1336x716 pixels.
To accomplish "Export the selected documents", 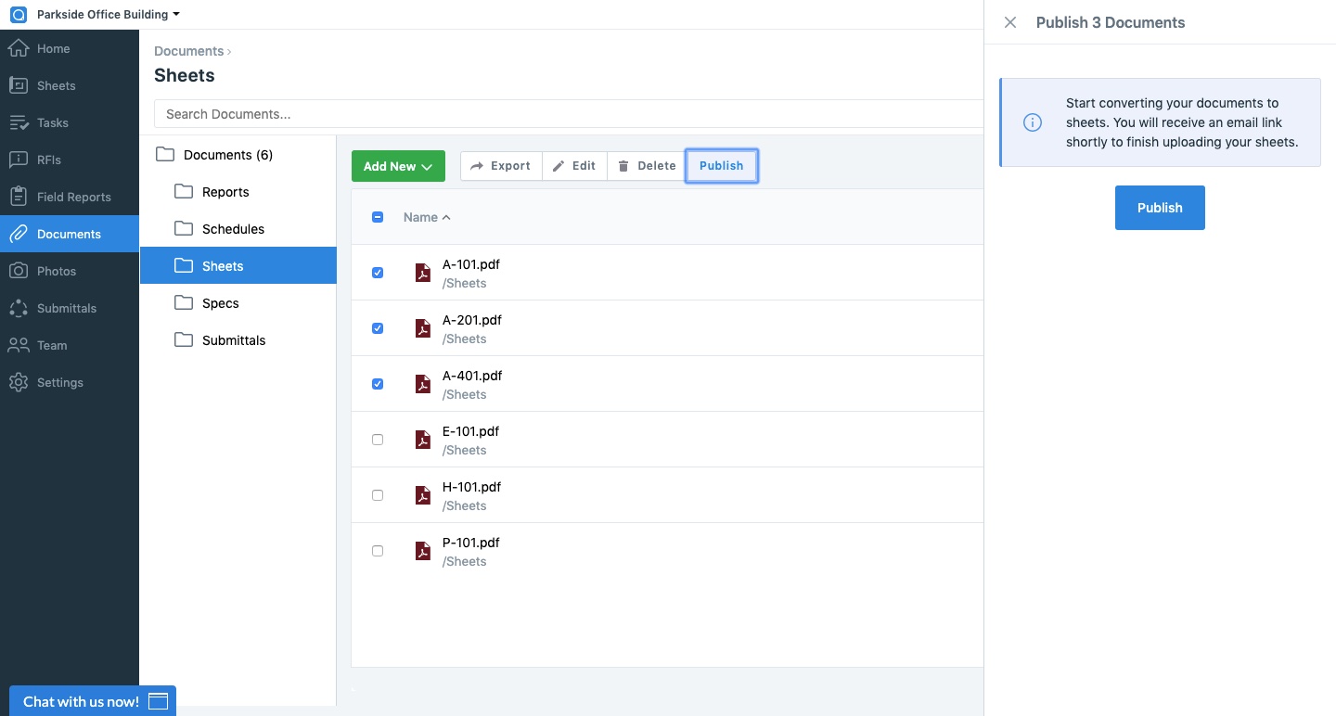I will [x=501, y=166].
